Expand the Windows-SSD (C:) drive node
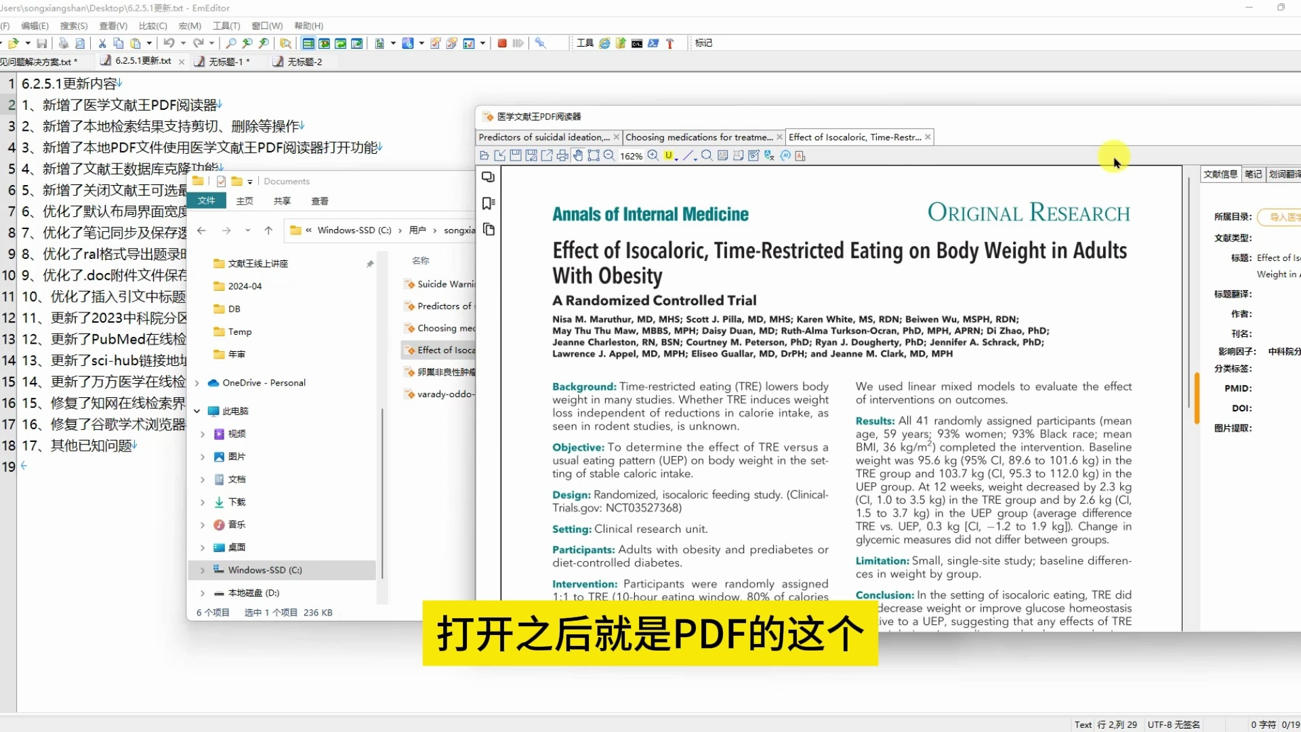 202,571
